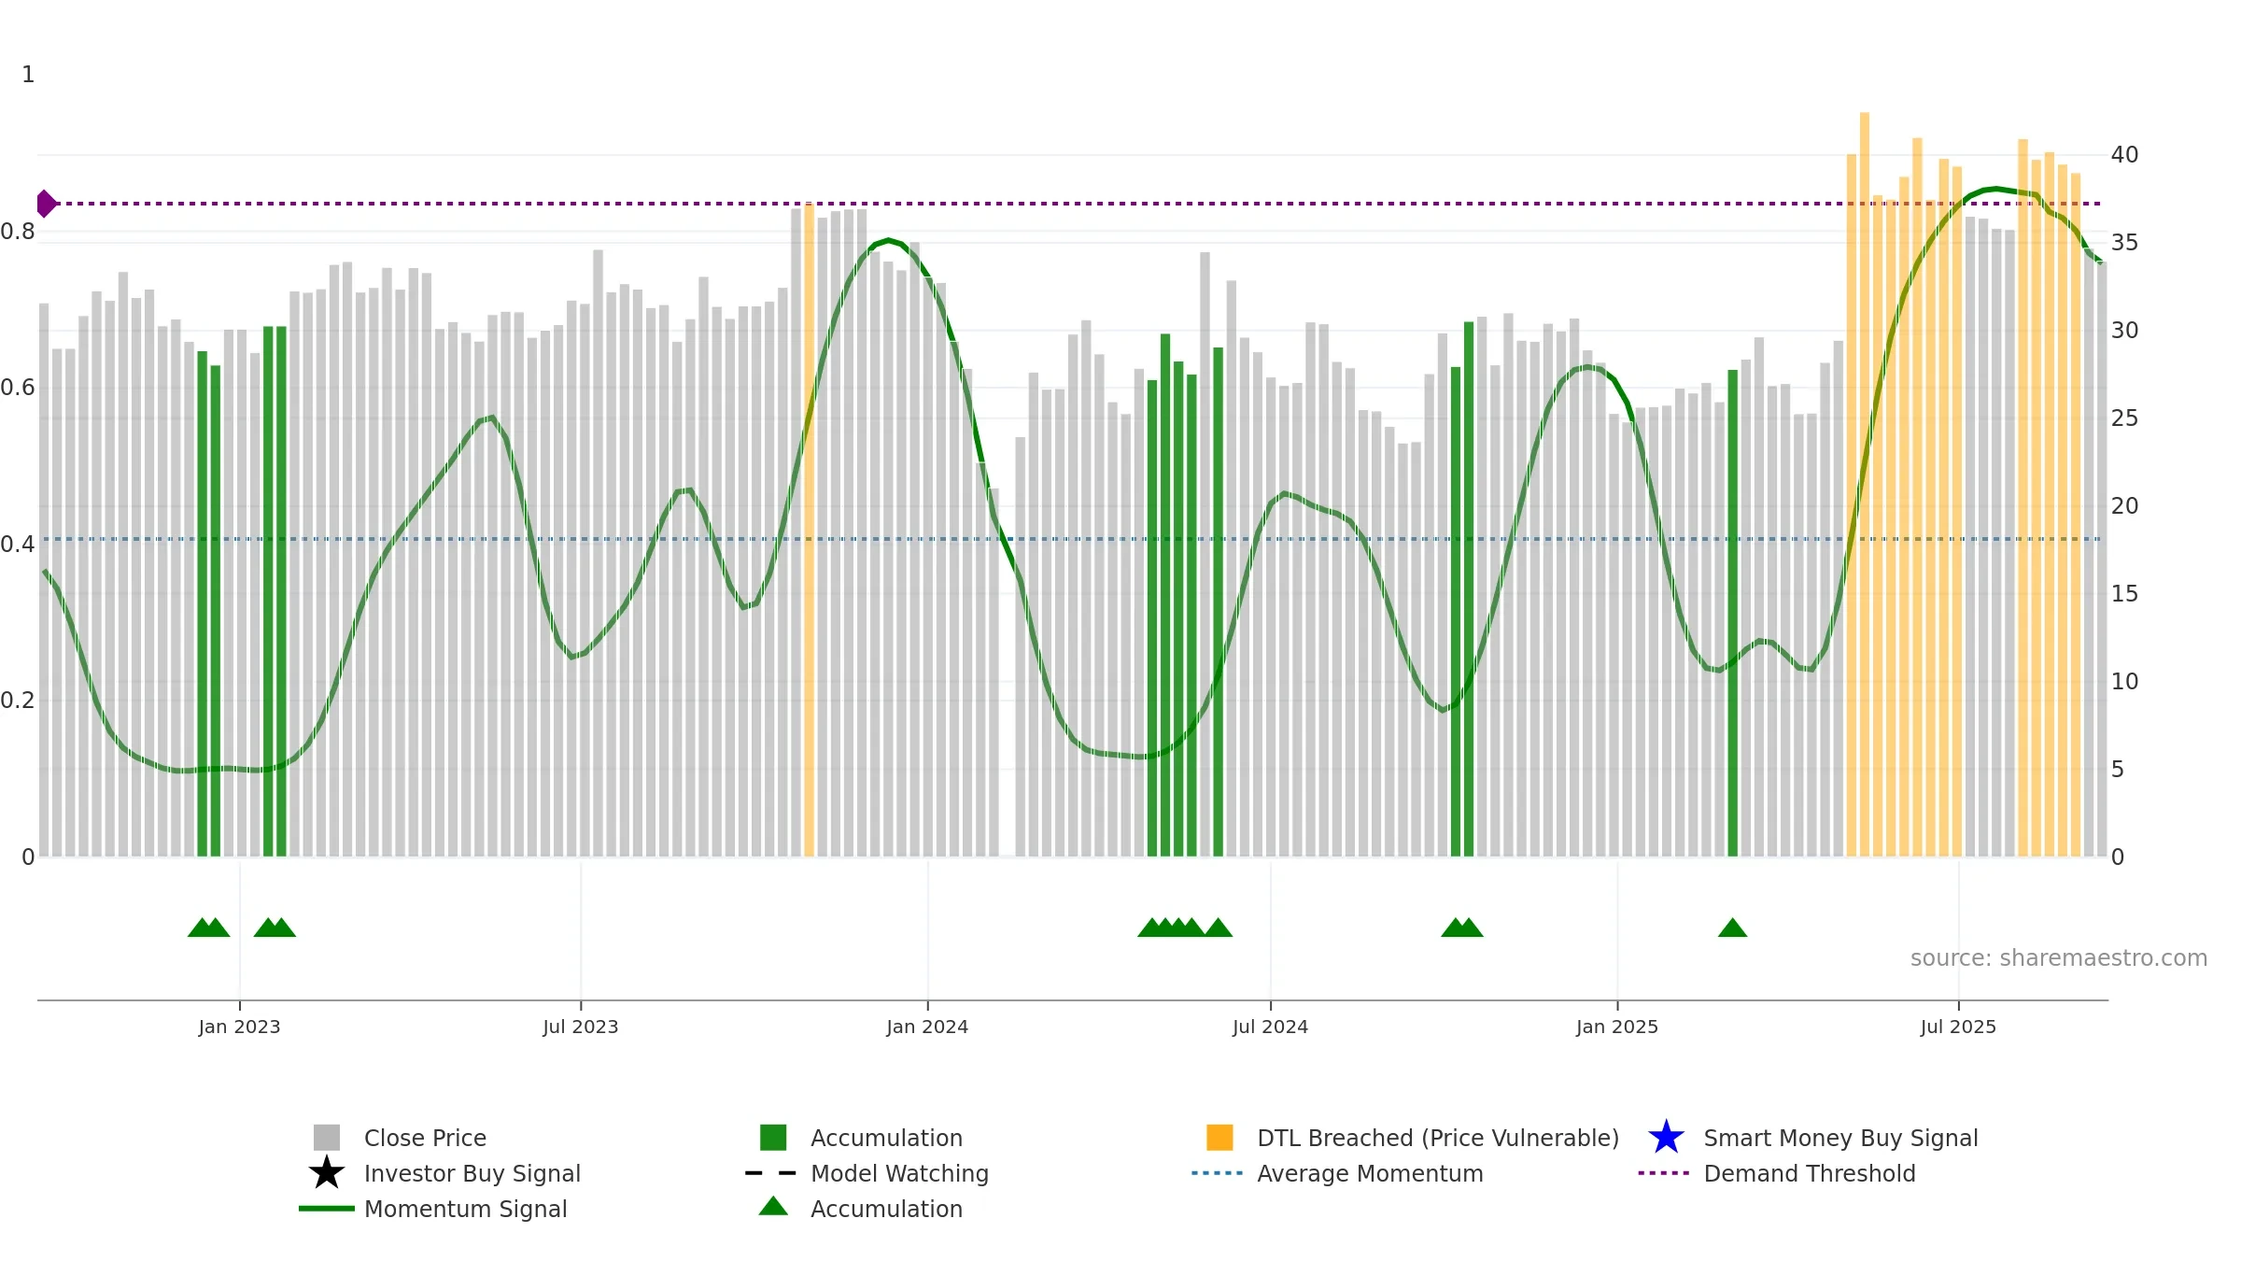Image resolution: width=2241 pixels, height=1261 pixels.
Task: Click the orange DTL Breached legend square
Action: (x=1219, y=1138)
